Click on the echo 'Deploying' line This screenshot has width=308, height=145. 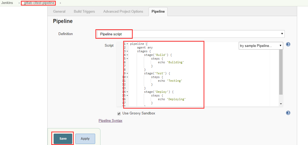click(172, 99)
